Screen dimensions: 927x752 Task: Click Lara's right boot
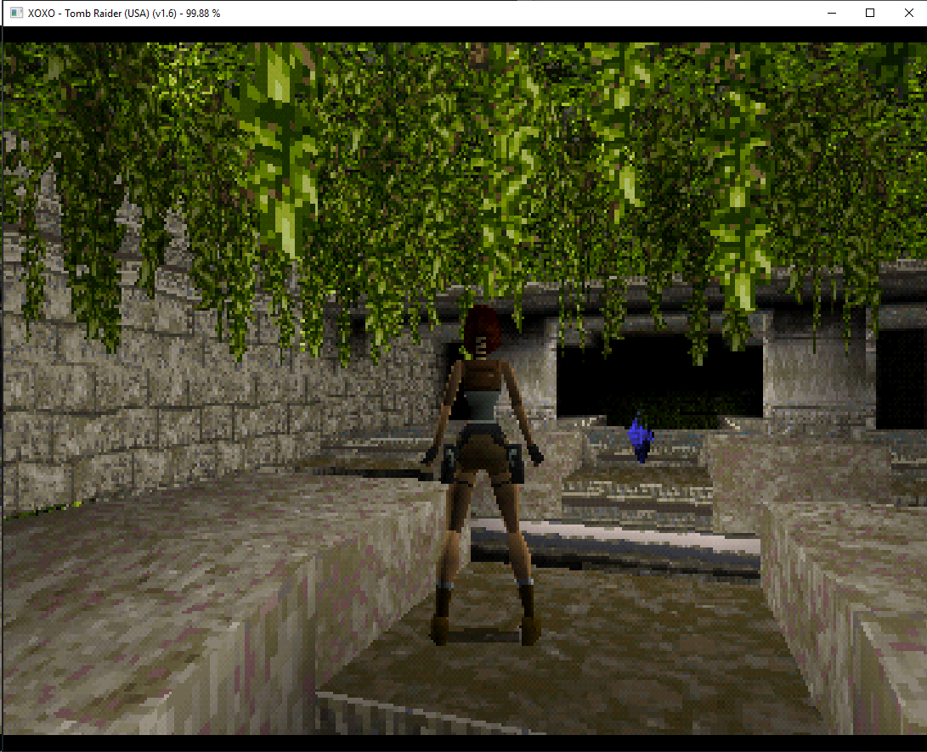point(528,620)
